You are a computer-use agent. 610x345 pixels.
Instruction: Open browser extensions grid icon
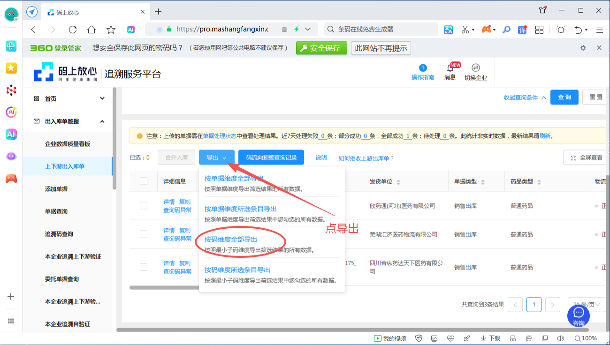(x=539, y=30)
